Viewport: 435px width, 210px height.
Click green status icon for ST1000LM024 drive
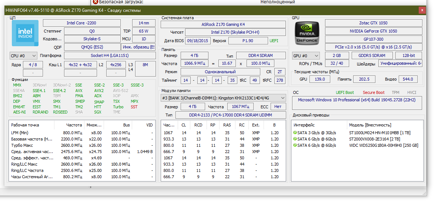295,133
